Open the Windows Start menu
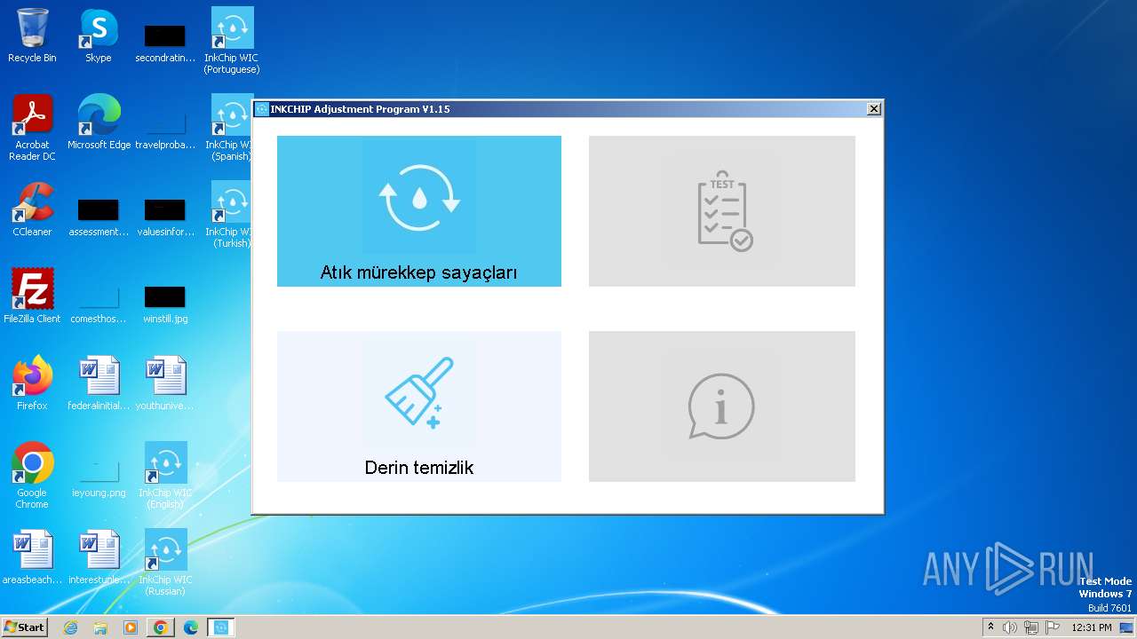This screenshot has width=1137, height=639. [x=24, y=627]
